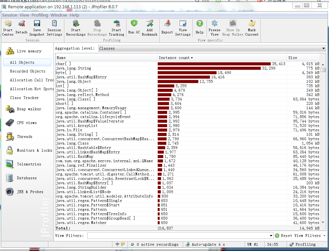Viewport: 329px width, 251px height.
Task: Select the char[ ] row
Action: (188, 64)
